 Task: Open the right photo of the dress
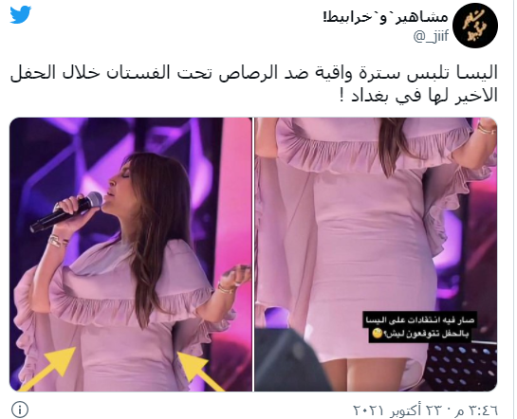(376, 254)
